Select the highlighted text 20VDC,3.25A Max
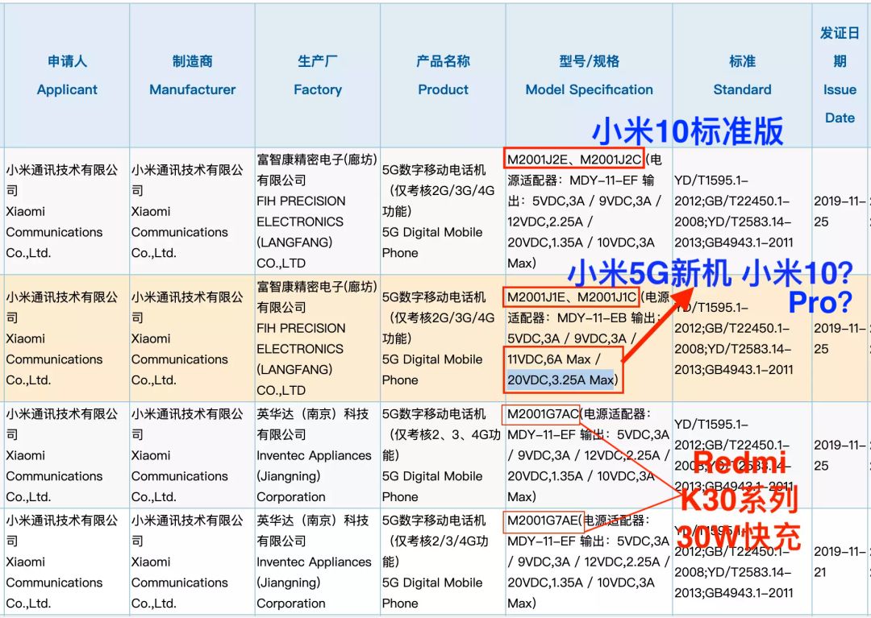 point(561,380)
